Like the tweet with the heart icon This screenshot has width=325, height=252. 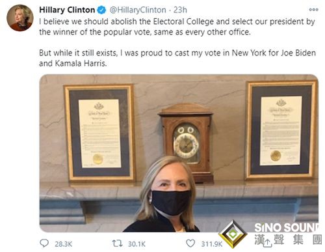tap(190, 244)
